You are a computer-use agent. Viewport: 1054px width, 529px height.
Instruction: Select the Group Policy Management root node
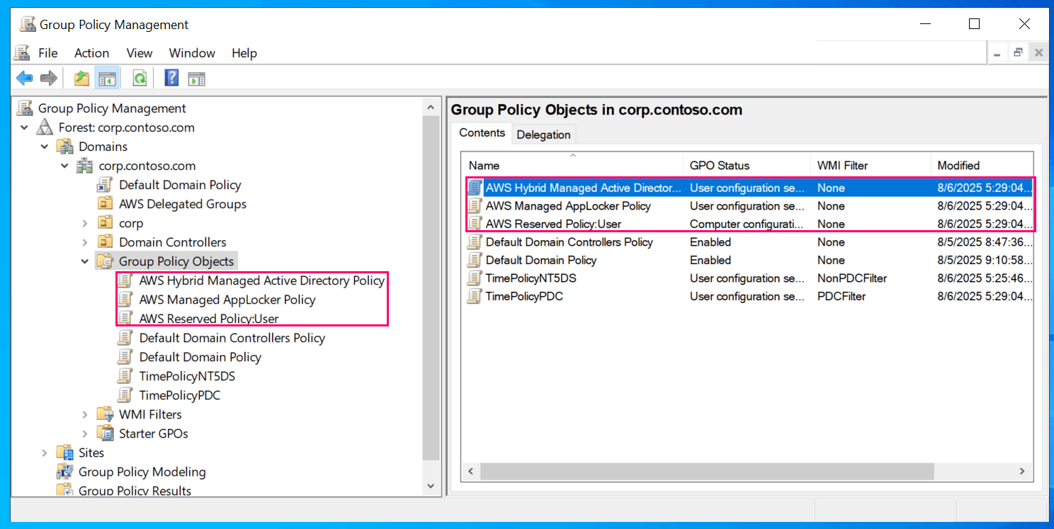click(112, 108)
